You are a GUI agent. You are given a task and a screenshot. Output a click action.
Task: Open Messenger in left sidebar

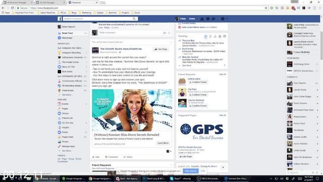click(x=67, y=38)
